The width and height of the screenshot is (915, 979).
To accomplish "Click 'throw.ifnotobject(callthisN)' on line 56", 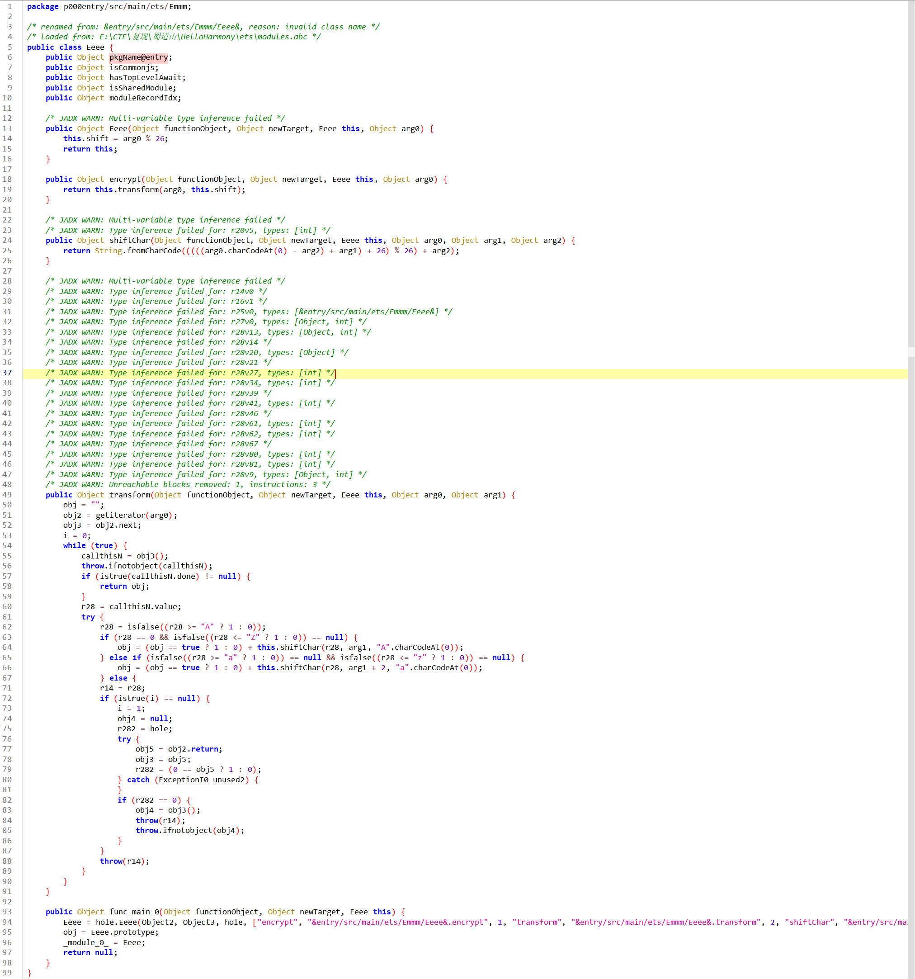I will click(145, 566).
